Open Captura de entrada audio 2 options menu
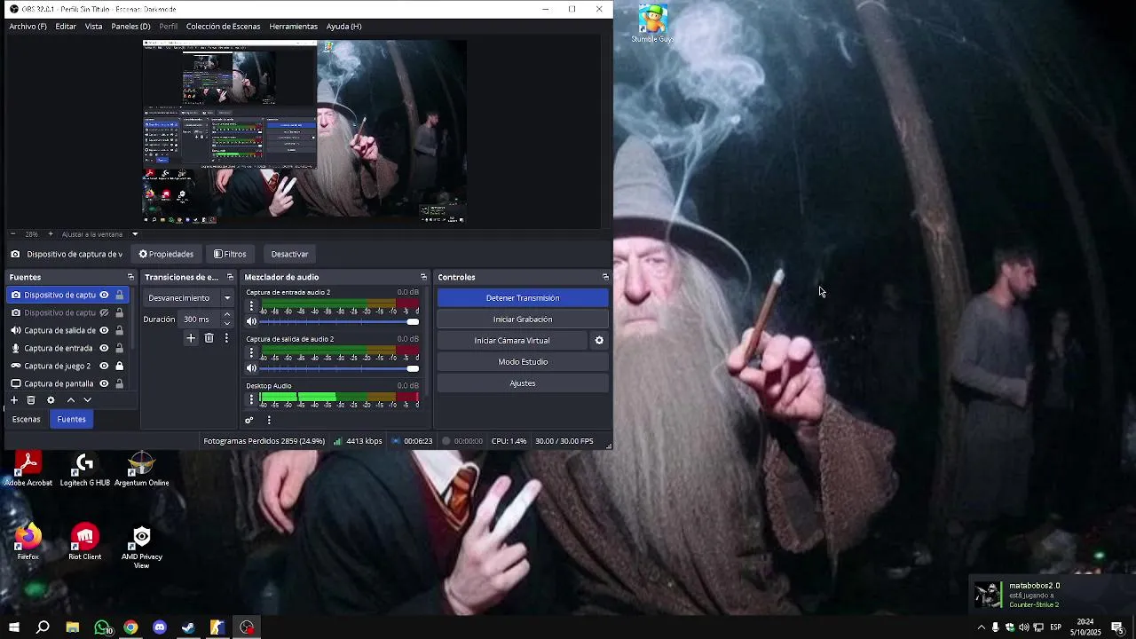Image resolution: width=1136 pixels, height=639 pixels. pyautogui.click(x=251, y=306)
